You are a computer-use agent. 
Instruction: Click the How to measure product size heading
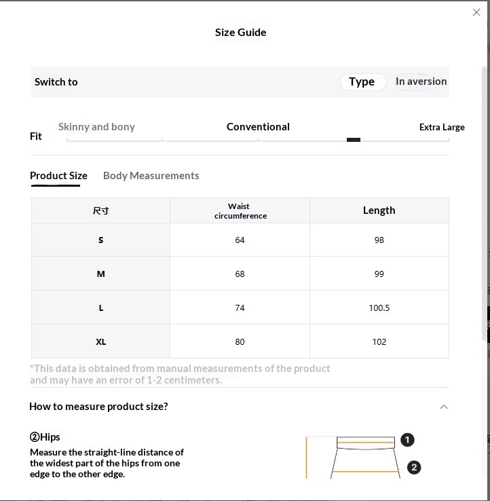[98, 406]
